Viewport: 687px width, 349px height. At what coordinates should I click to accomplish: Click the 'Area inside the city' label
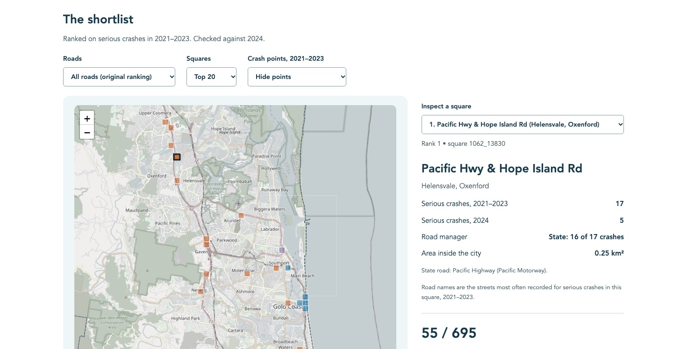click(x=451, y=253)
